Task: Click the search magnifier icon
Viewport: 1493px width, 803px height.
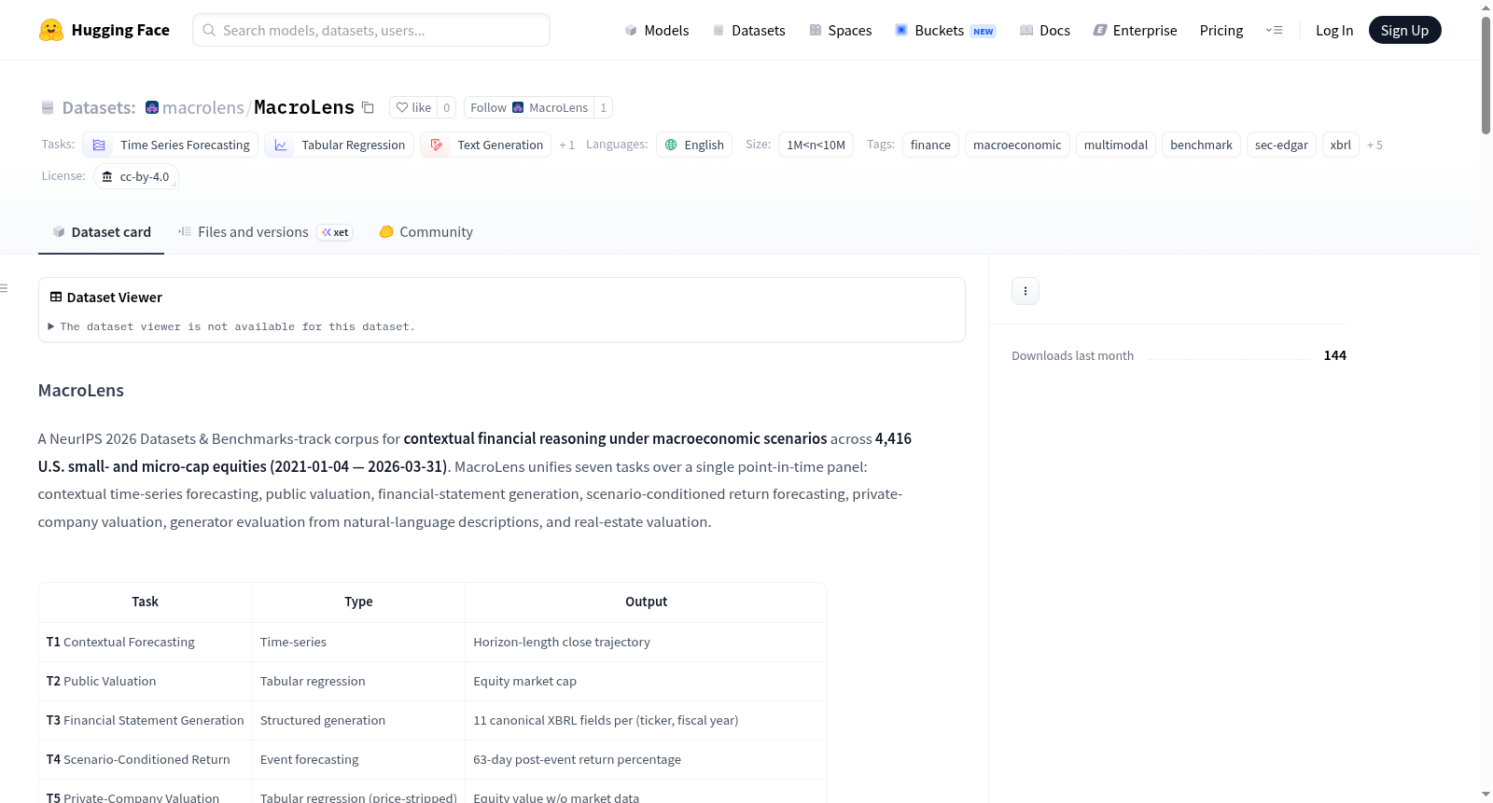Action: tap(209, 30)
